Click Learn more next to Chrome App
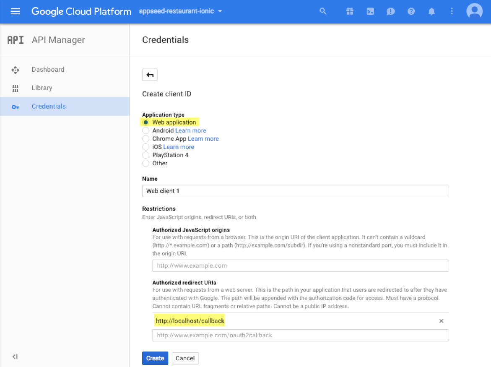Viewport: 491px width, 367px height. tap(203, 138)
